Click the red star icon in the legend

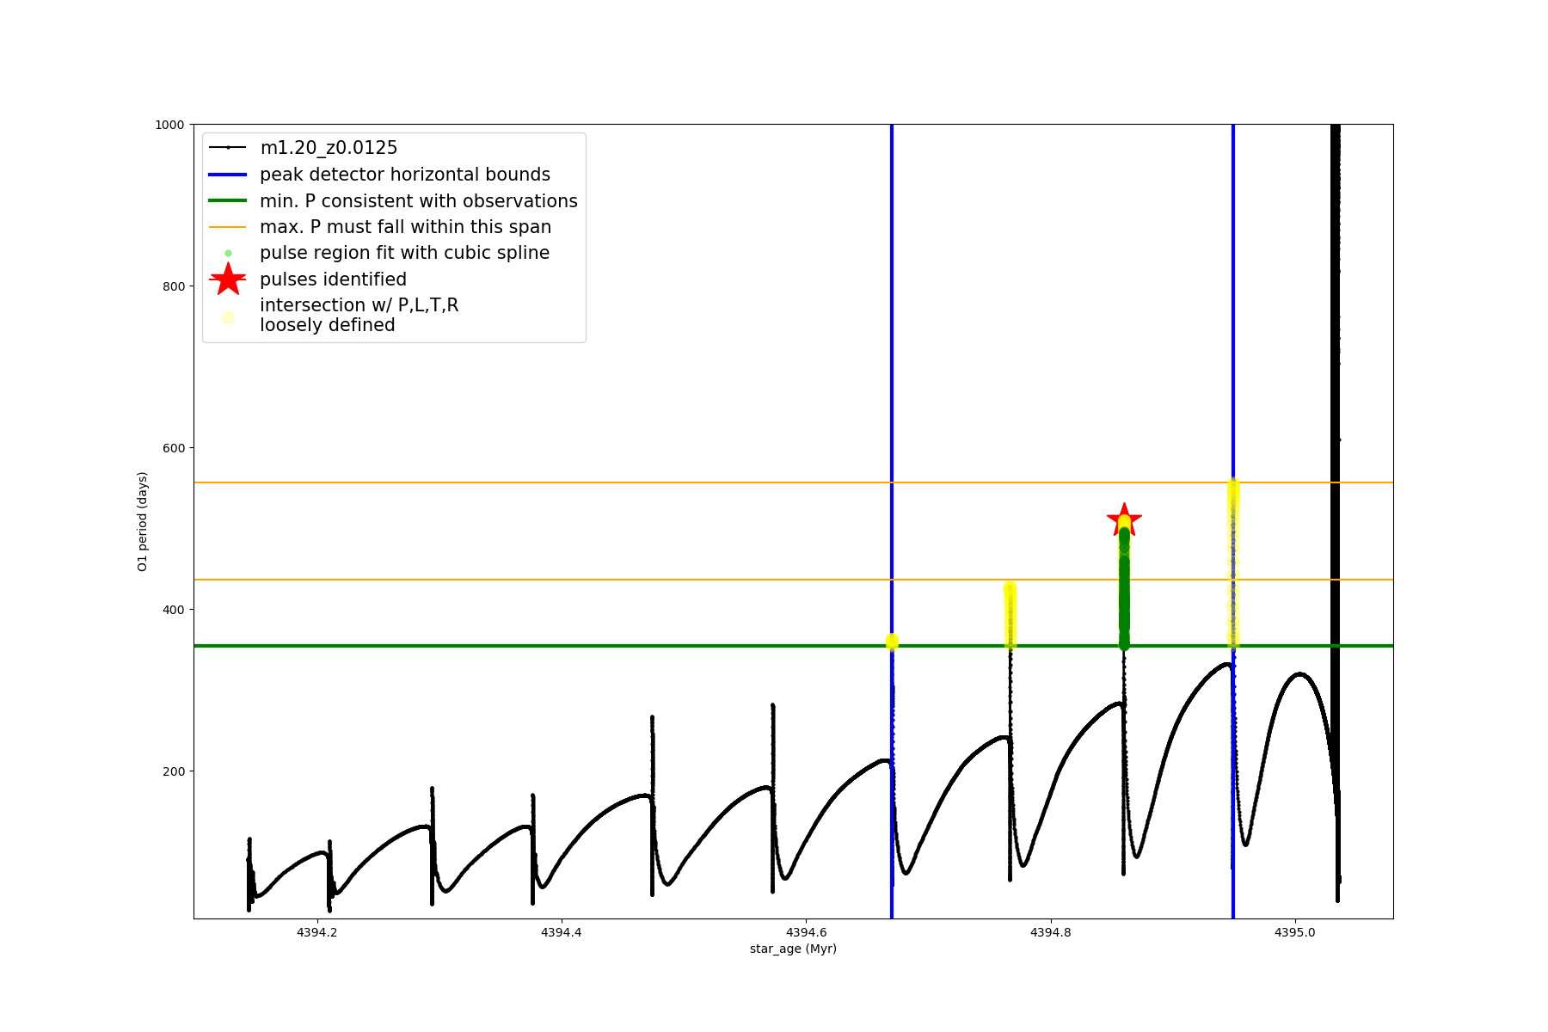point(228,279)
